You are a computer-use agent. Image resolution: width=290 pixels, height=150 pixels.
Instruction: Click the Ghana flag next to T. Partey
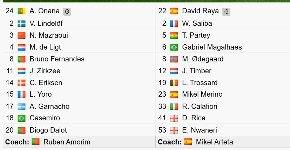click(174, 35)
